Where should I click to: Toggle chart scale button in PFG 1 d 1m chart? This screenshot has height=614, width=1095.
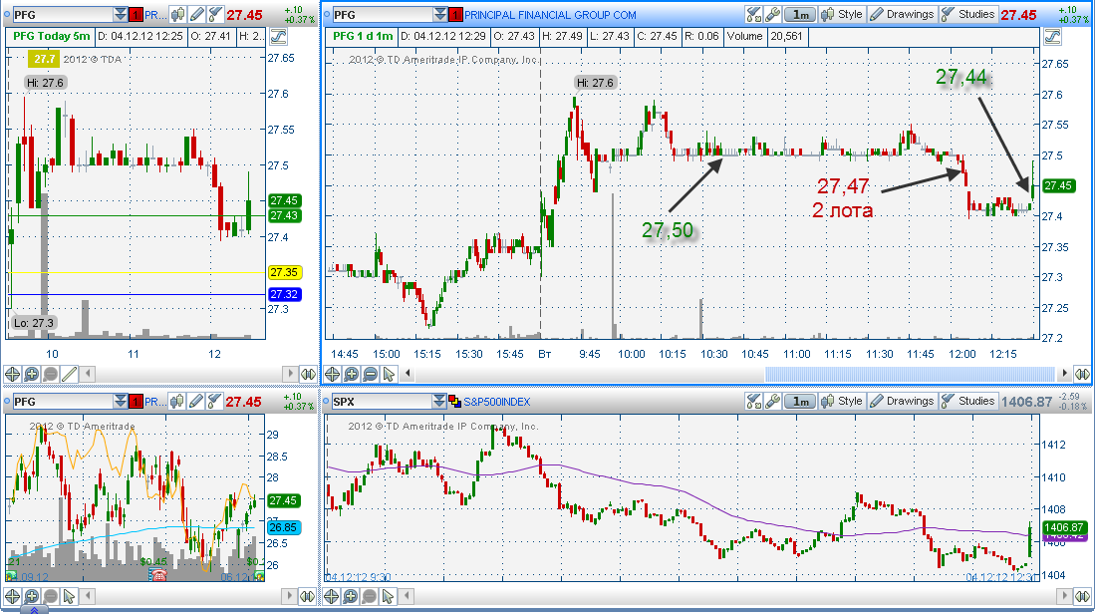tap(1052, 36)
